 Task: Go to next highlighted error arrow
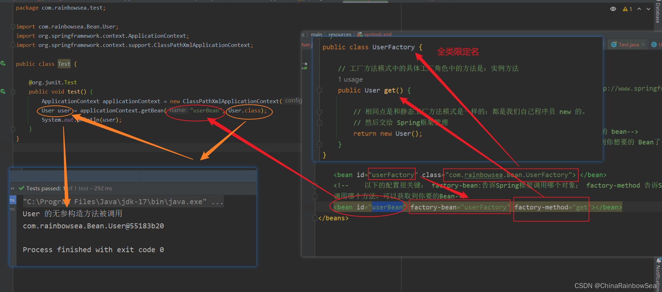click(648, 9)
